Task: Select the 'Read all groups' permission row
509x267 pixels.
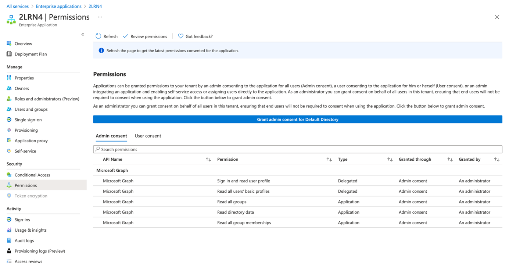Action: (298, 202)
